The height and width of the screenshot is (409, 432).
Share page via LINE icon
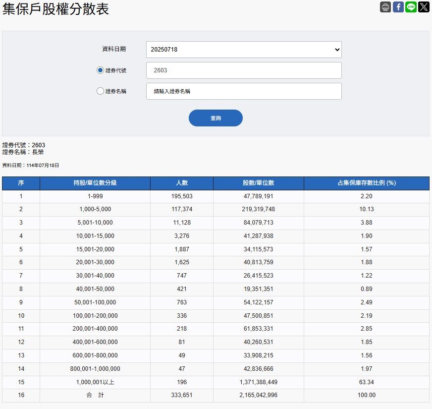(x=411, y=7)
